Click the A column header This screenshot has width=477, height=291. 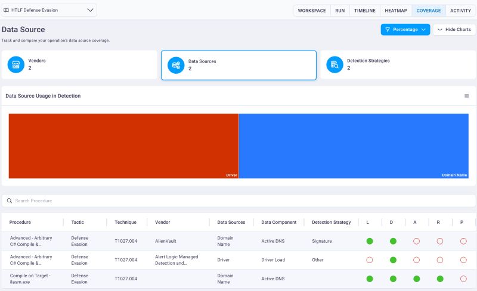(x=414, y=223)
